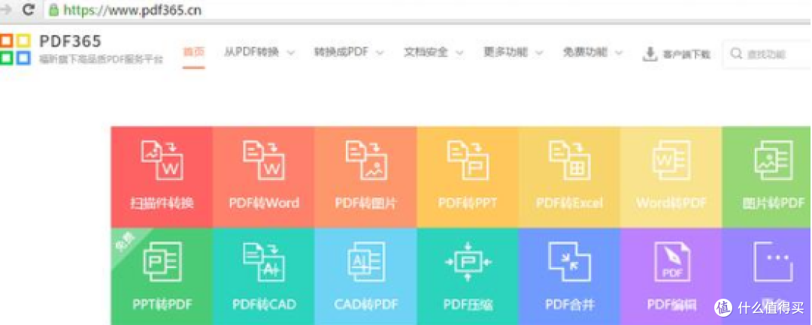Viewport: 812px width, 325px height.
Task: Open the 免费功能 menu
Action: pos(585,53)
